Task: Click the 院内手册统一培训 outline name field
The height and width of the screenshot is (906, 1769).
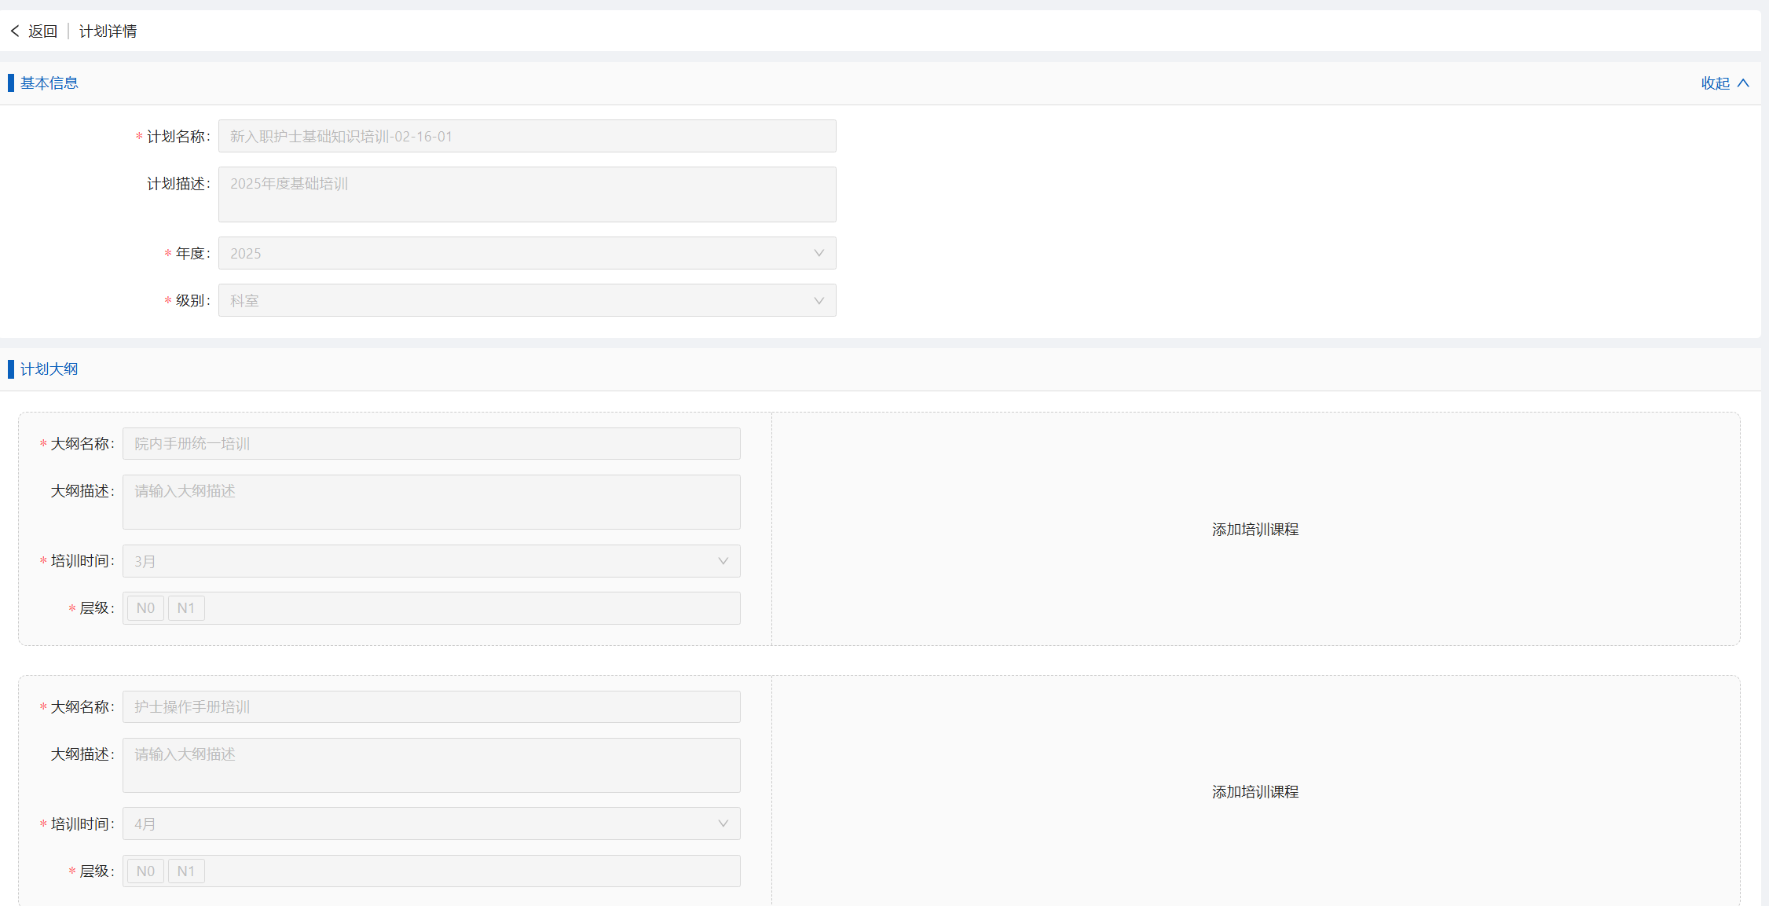Action: click(430, 444)
